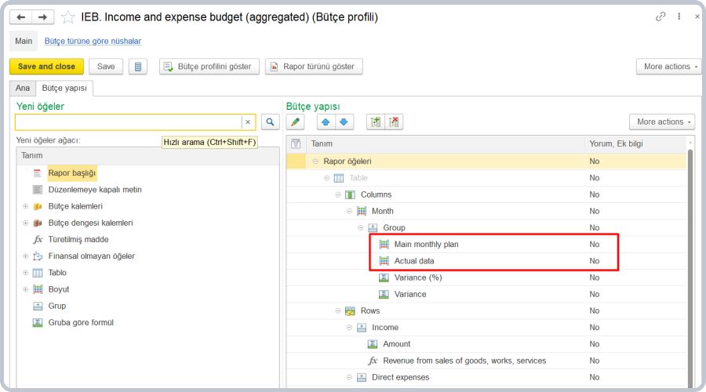Open More actions dropdown in Bütçe yapısı panel

(661, 122)
